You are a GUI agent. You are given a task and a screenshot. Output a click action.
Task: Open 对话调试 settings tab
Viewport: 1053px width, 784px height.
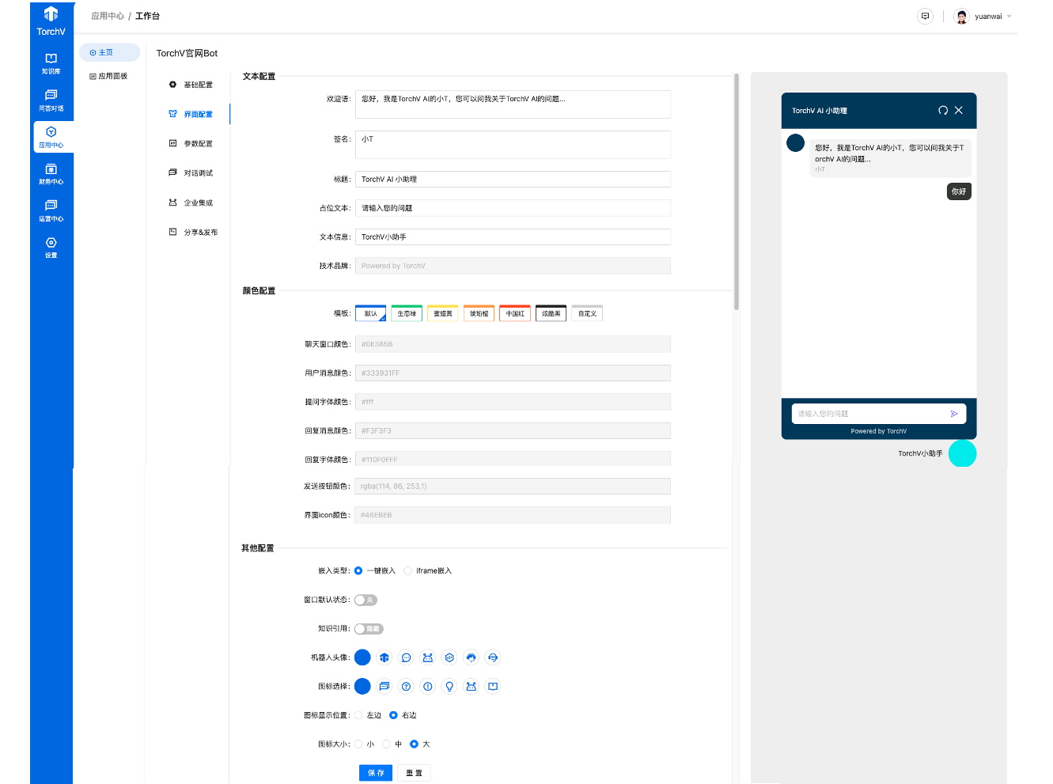tap(191, 172)
